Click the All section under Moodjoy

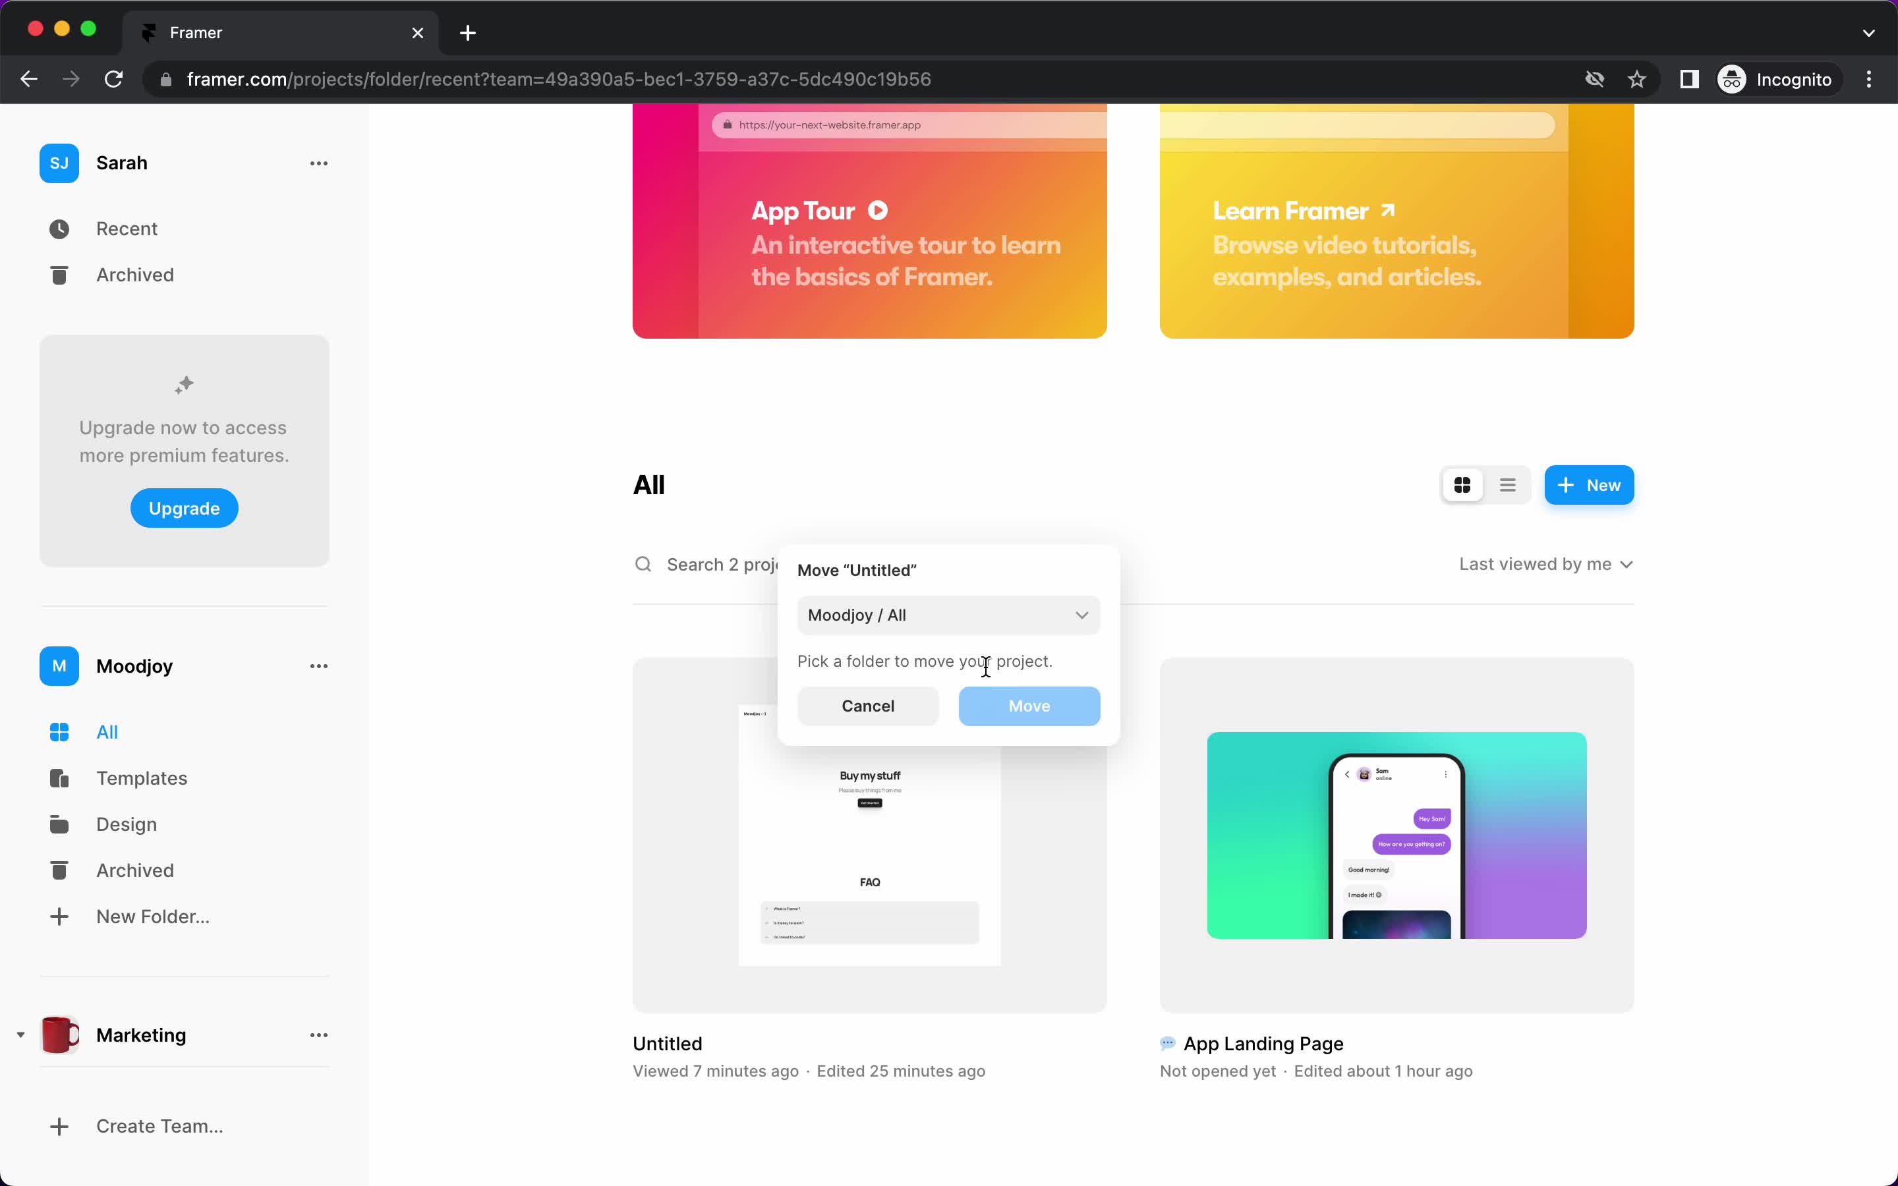coord(107,731)
